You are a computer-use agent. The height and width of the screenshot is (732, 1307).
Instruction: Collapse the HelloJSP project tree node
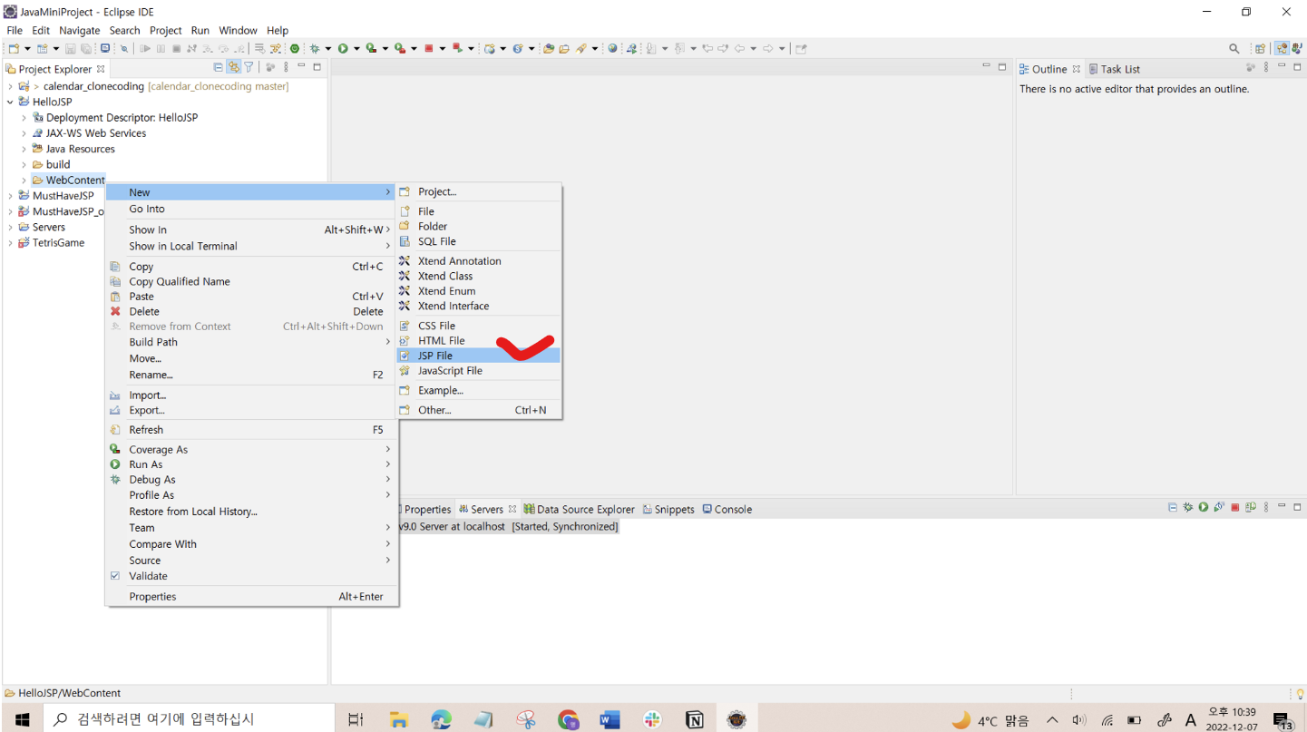click(10, 102)
